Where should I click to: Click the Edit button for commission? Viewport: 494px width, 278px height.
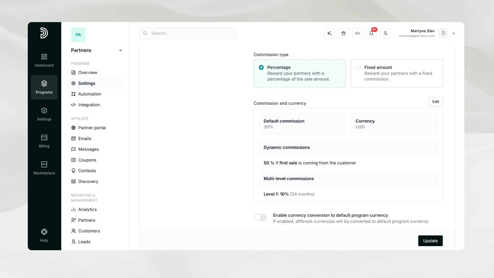436,102
